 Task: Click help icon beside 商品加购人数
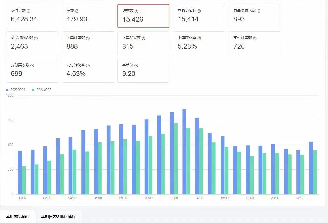coord(36,38)
